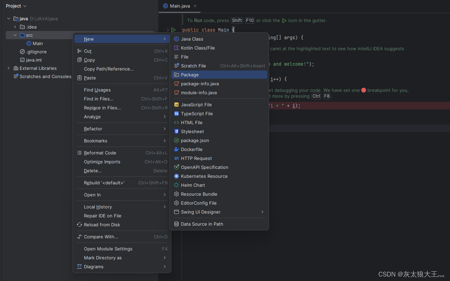Expand External Libraries node
Screen dimensions: 450x281
click(9, 68)
